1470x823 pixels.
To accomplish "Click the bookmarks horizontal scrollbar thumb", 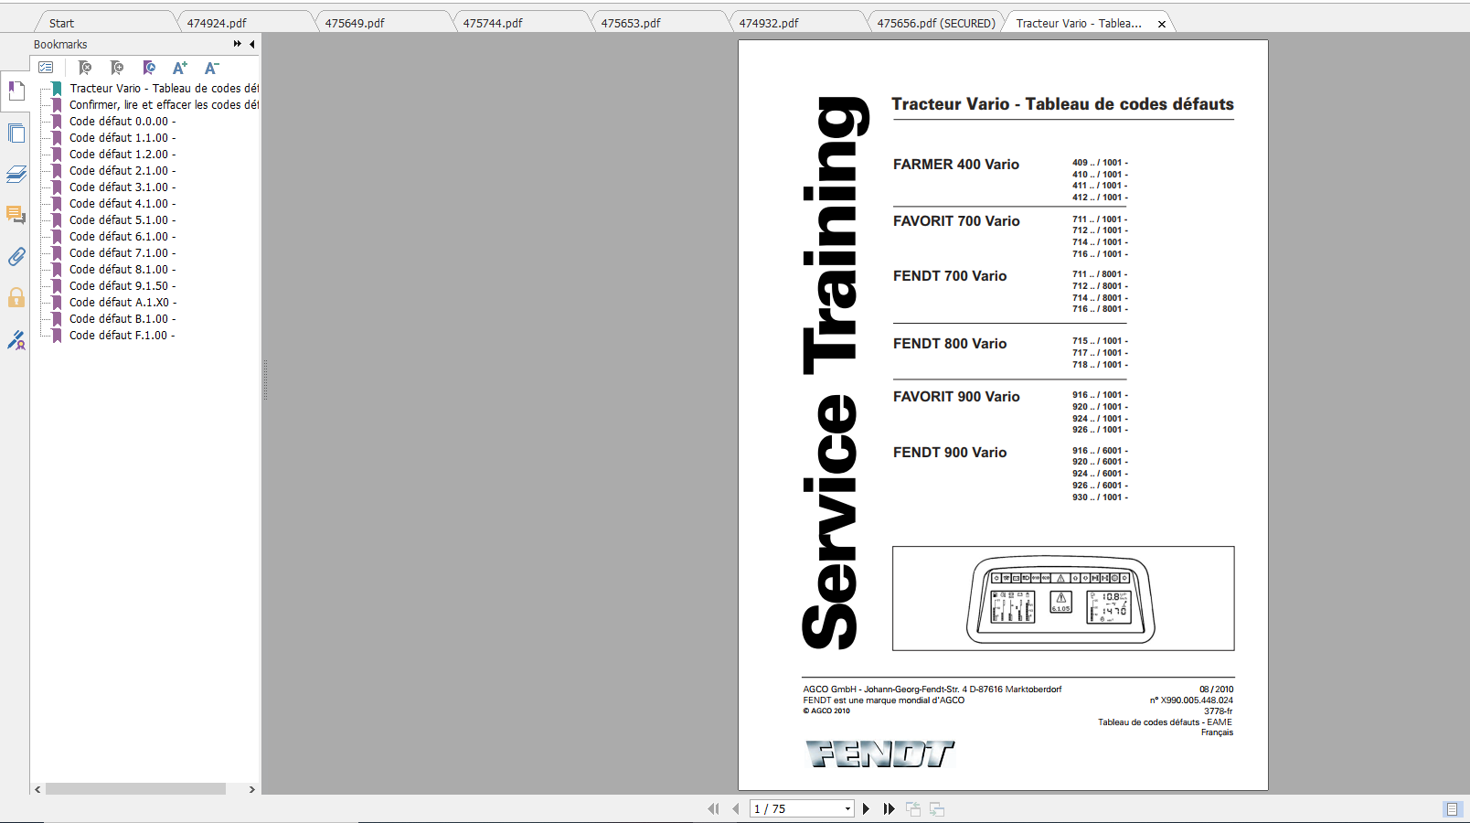I will click(x=135, y=789).
